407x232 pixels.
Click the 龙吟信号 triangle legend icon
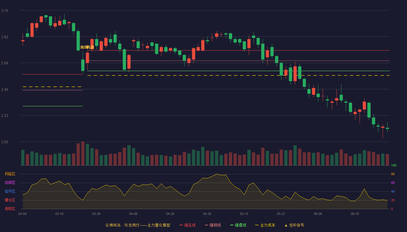point(286,225)
